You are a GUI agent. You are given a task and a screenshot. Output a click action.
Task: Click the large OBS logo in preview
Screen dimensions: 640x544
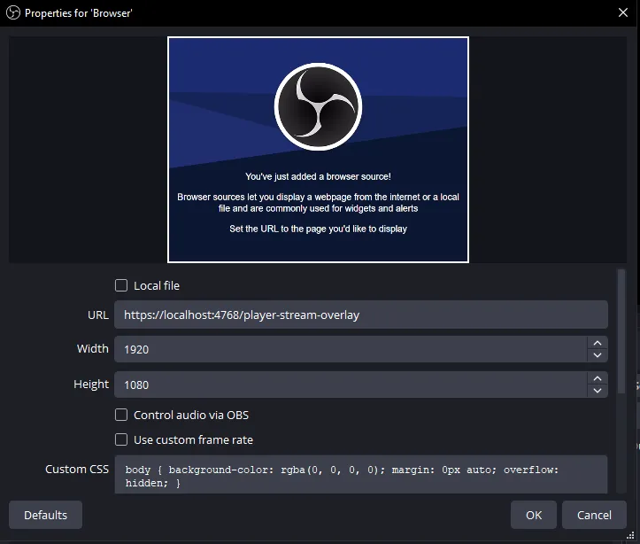click(x=318, y=106)
